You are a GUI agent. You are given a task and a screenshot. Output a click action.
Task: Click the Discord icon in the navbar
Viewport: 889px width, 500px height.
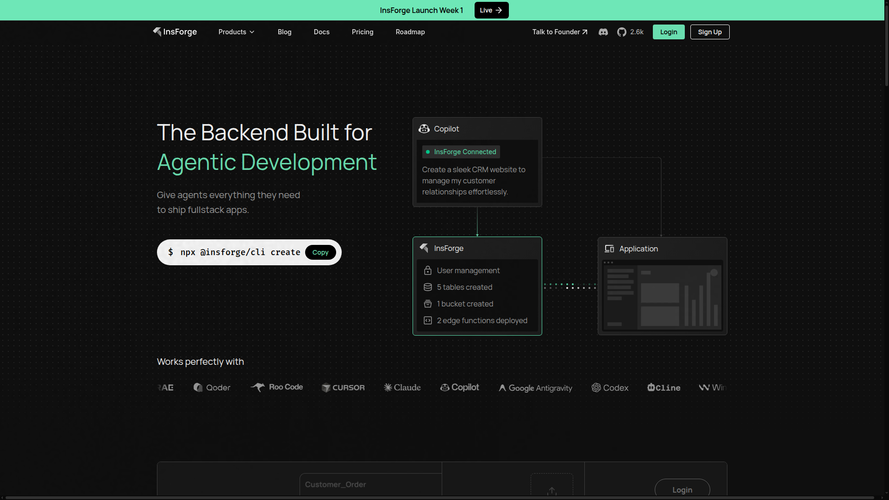point(603,32)
